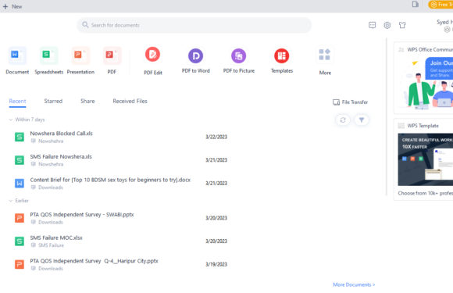Click the WPS Office Community heading
The height and width of the screenshot is (293, 453).
click(x=430, y=50)
